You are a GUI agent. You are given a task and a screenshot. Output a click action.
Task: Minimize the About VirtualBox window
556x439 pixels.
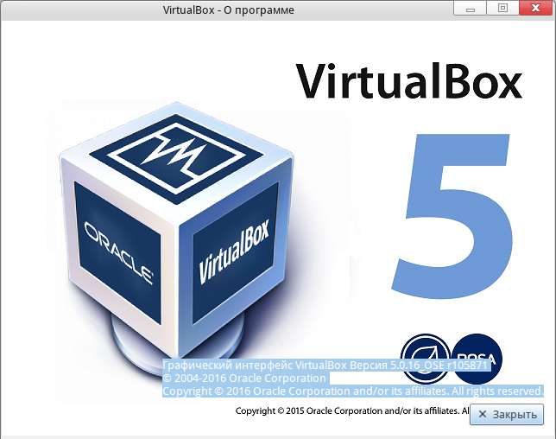point(471,8)
